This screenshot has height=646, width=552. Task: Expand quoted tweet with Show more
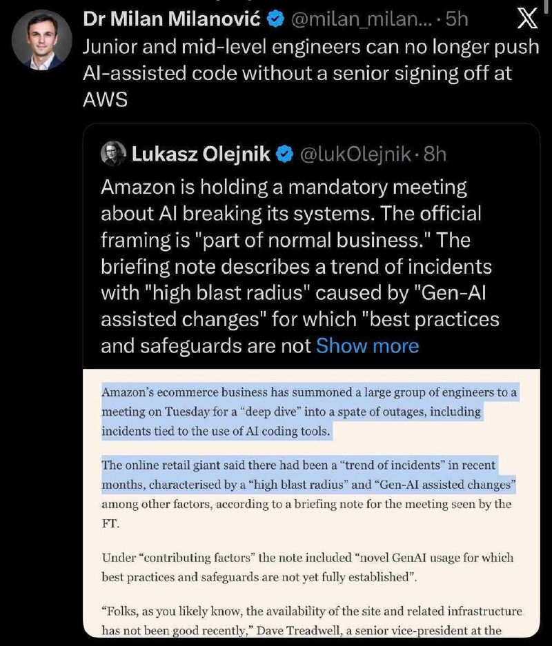(x=367, y=345)
